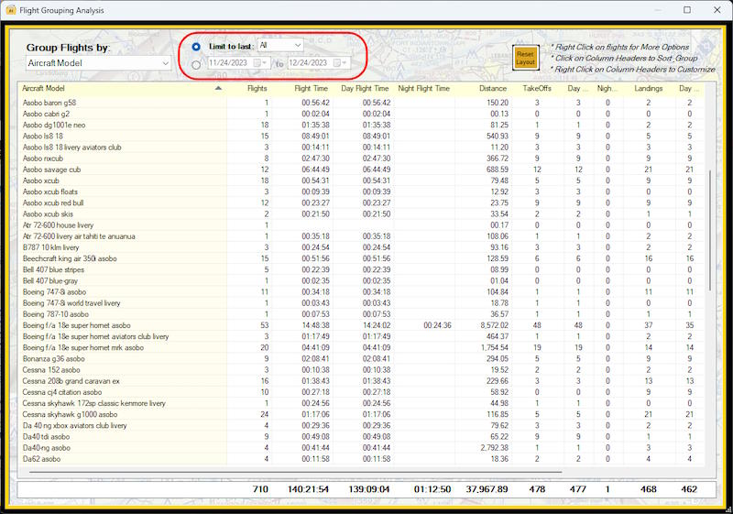The height and width of the screenshot is (514, 733).
Task: Select 'Boeing f/a 18e super hornet mrk asobo'
Action: 360,347
